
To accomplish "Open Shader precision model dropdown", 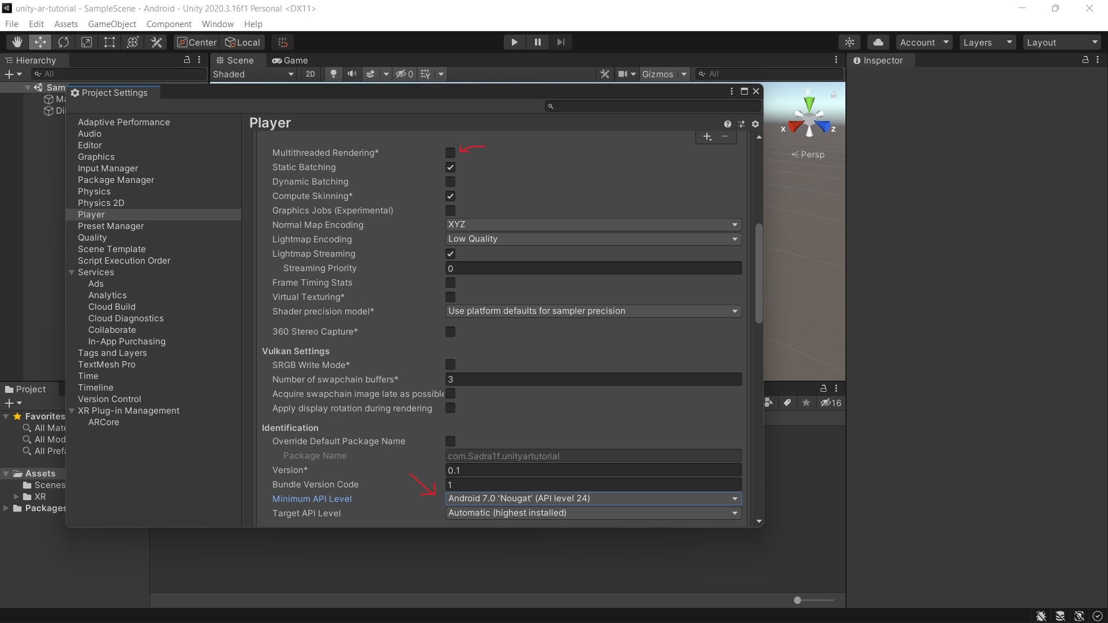I will pyautogui.click(x=593, y=311).
